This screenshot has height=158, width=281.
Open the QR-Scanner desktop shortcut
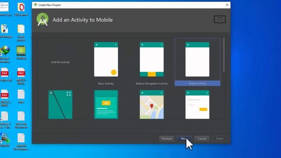(21, 9)
